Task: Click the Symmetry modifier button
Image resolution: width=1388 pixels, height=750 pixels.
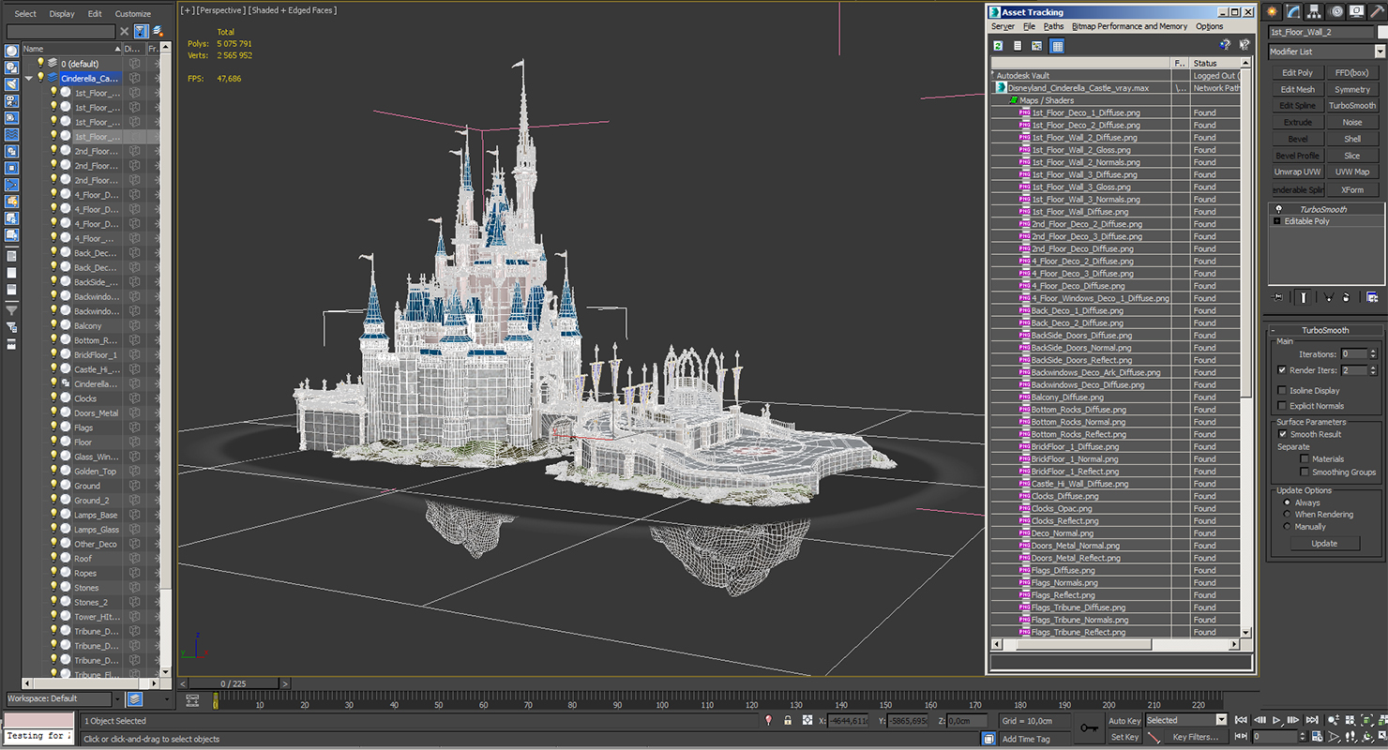Action: 1352,89
